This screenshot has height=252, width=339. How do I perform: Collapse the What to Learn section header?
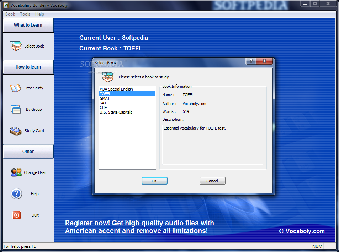pos(28,25)
